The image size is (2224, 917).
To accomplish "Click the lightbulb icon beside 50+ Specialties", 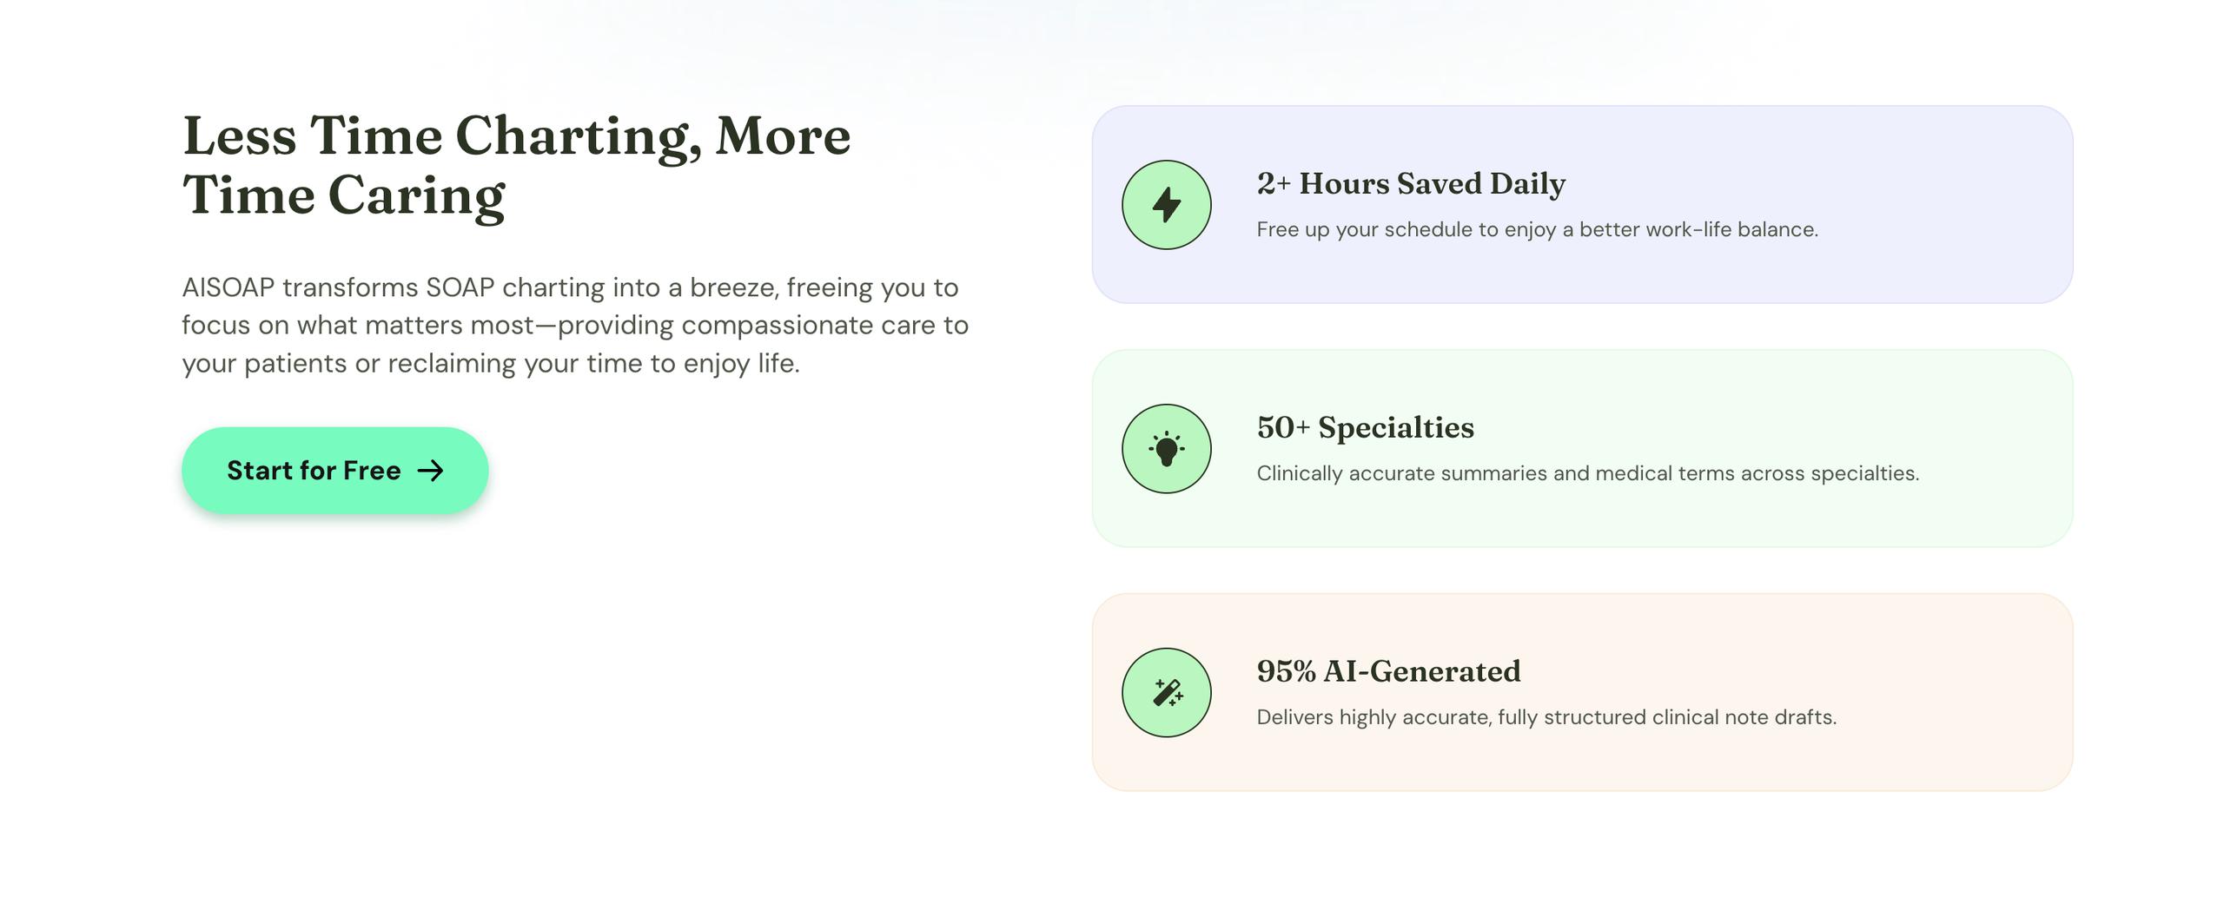I will [1166, 449].
